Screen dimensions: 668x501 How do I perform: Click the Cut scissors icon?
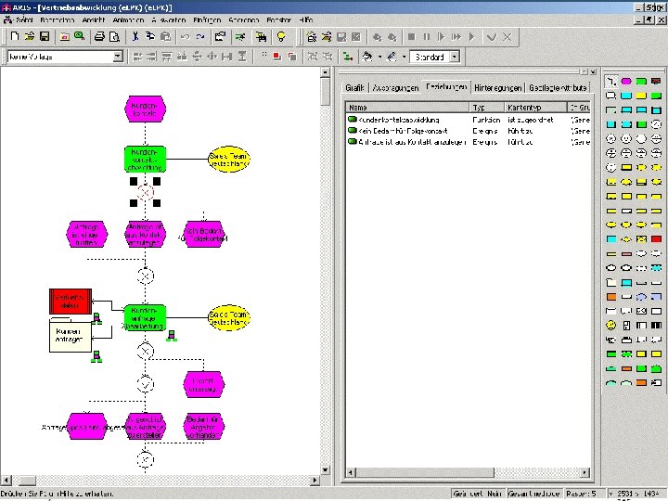[x=135, y=37]
